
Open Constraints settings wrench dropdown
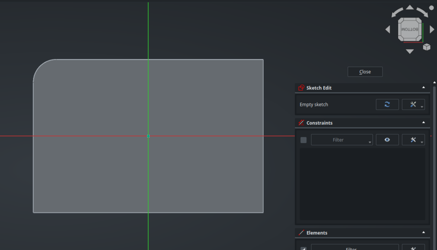point(413,140)
